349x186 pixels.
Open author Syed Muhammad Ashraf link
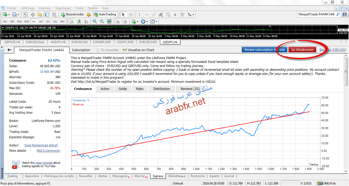42,145
